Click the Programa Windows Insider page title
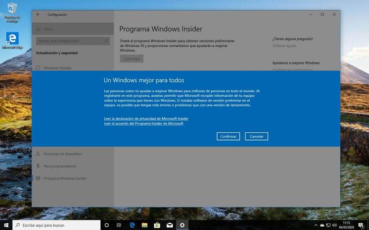Viewport: 369px width, 230px height. pos(161,29)
